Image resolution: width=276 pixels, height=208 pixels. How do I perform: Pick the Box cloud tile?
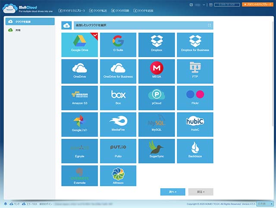[x=118, y=98]
